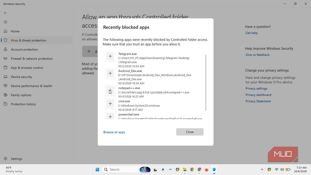Open App & browser control

36,68
